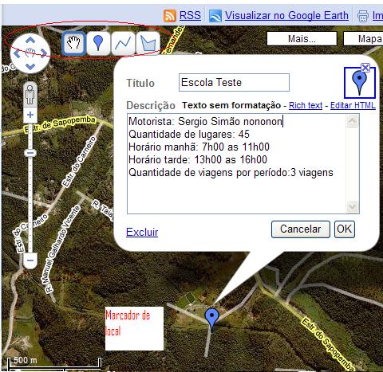
Task: Confirm with the OK button
Action: click(x=345, y=229)
